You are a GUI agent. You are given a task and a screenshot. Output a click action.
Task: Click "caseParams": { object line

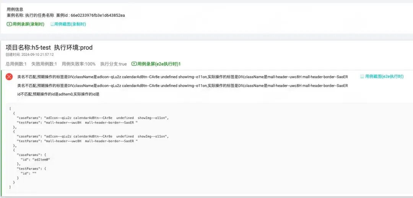(x=31, y=155)
